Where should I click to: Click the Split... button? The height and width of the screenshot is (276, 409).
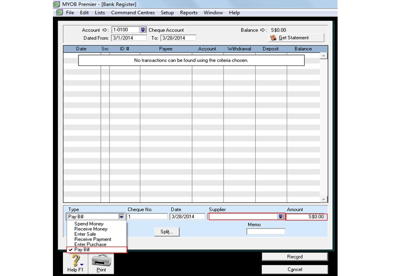tap(167, 232)
